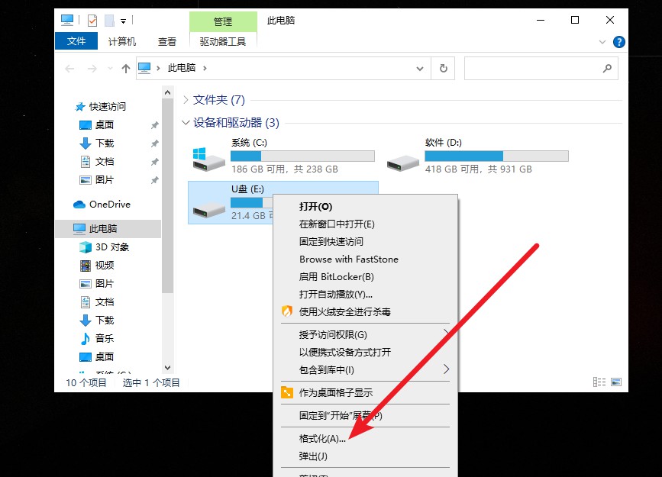662x477 pixels.
Task: Open the quick access toolbar customize arrow
Action: (x=123, y=21)
